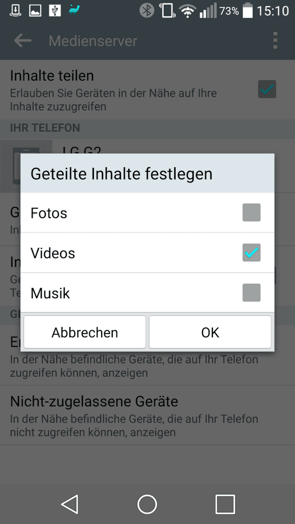Tap the Wi-Fi signal icon

[x=188, y=11]
